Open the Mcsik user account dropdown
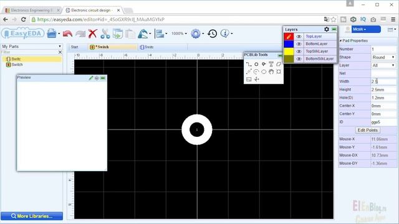Viewport: 399px width, 224px height. coord(366,29)
